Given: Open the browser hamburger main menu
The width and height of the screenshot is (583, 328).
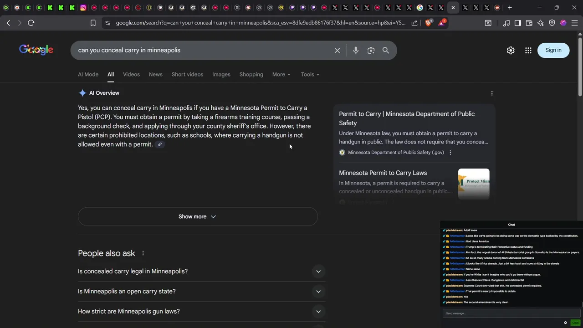Looking at the screenshot, I should (x=574, y=23).
